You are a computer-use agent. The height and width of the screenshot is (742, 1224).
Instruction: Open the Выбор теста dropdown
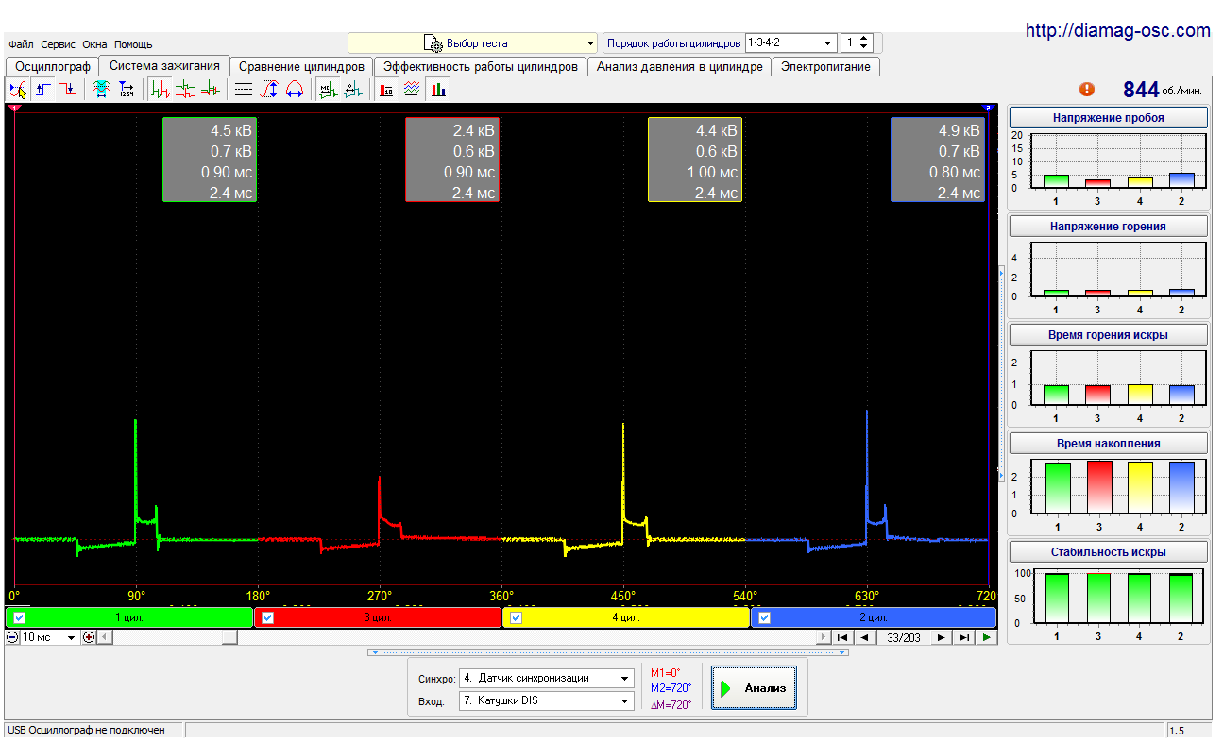(x=473, y=43)
